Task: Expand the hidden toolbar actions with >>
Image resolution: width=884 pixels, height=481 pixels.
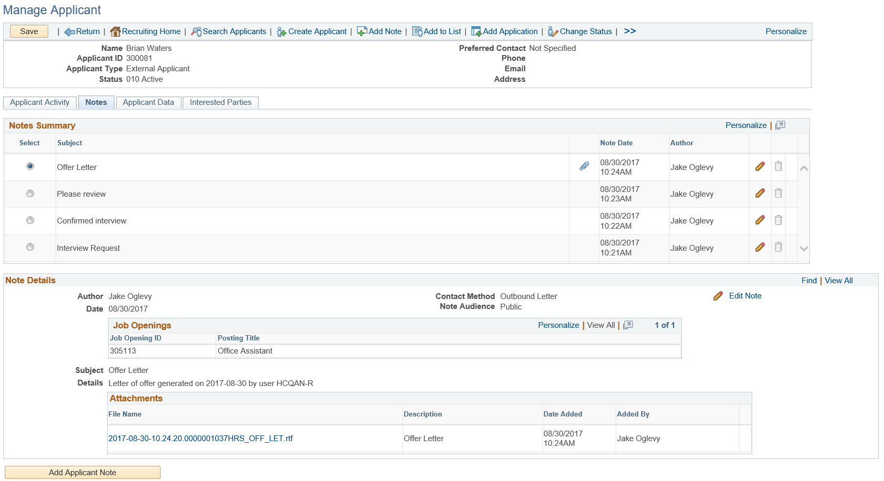Action: (629, 31)
